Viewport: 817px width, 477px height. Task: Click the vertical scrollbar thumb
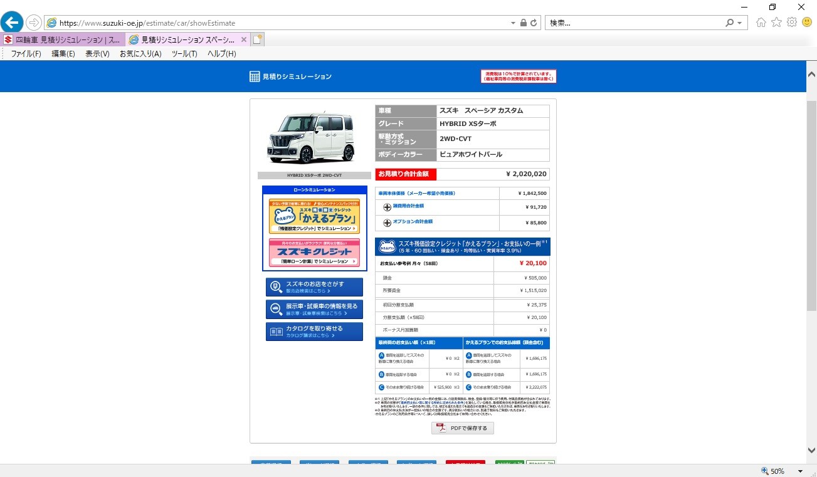(811, 206)
